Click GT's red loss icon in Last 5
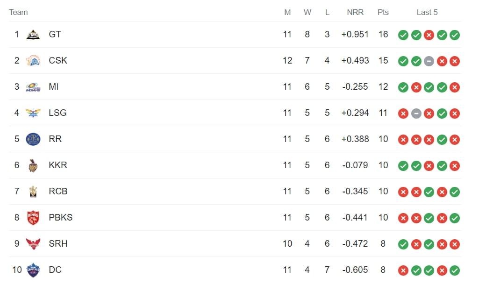This screenshot has width=479, height=292. [x=429, y=35]
